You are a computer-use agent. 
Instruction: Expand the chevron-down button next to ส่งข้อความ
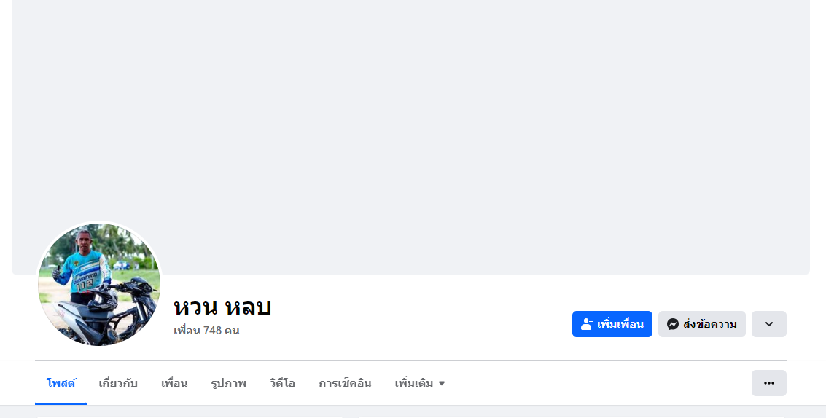(x=768, y=324)
